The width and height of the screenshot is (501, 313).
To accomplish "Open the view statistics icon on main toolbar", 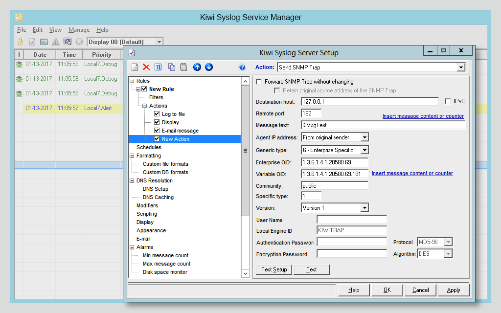I will 43,42.
